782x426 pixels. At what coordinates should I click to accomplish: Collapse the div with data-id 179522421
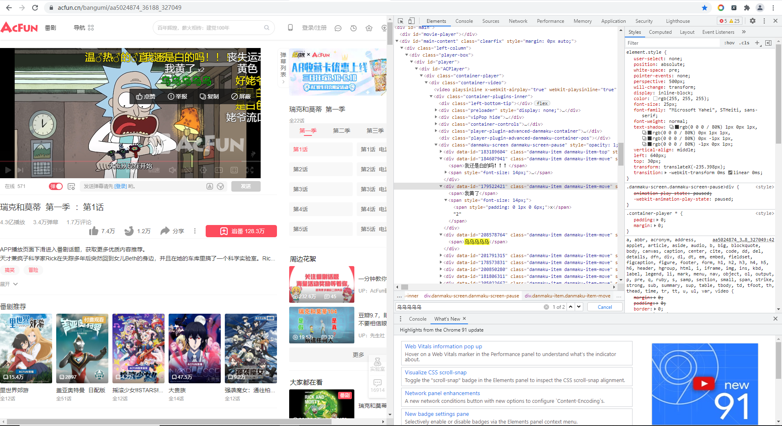click(441, 186)
